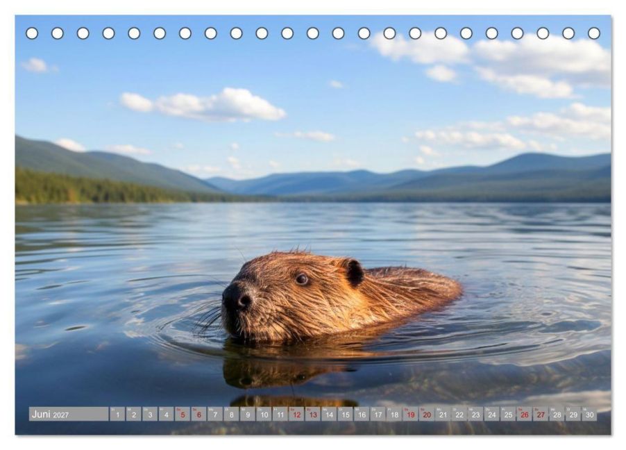Screen dimensions: 626x450
Task: Pick the red date 20
Action: tap(427, 414)
